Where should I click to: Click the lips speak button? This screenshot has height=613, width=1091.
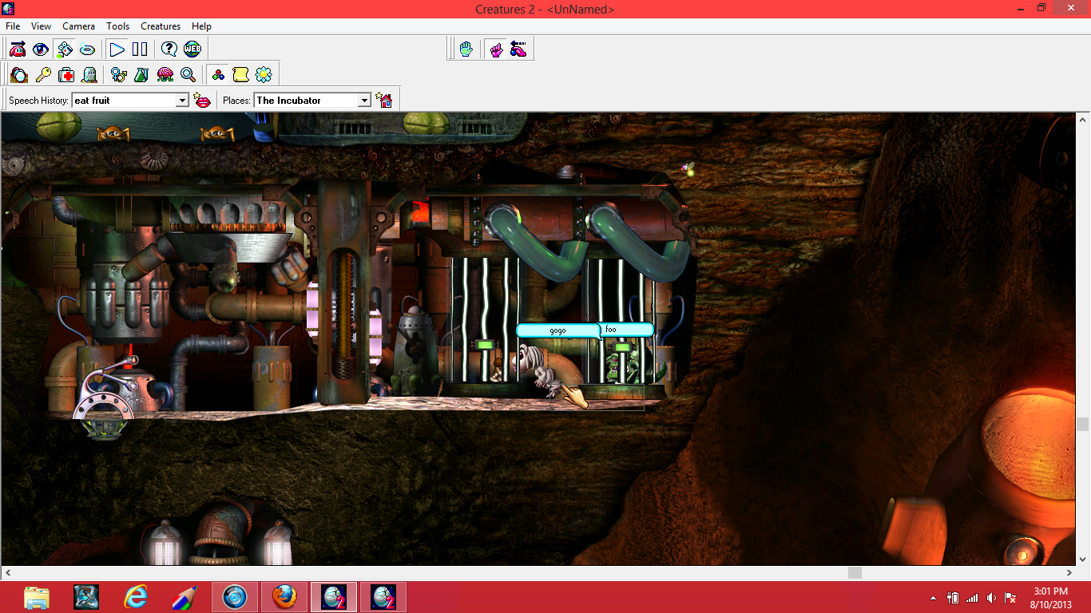point(203,101)
